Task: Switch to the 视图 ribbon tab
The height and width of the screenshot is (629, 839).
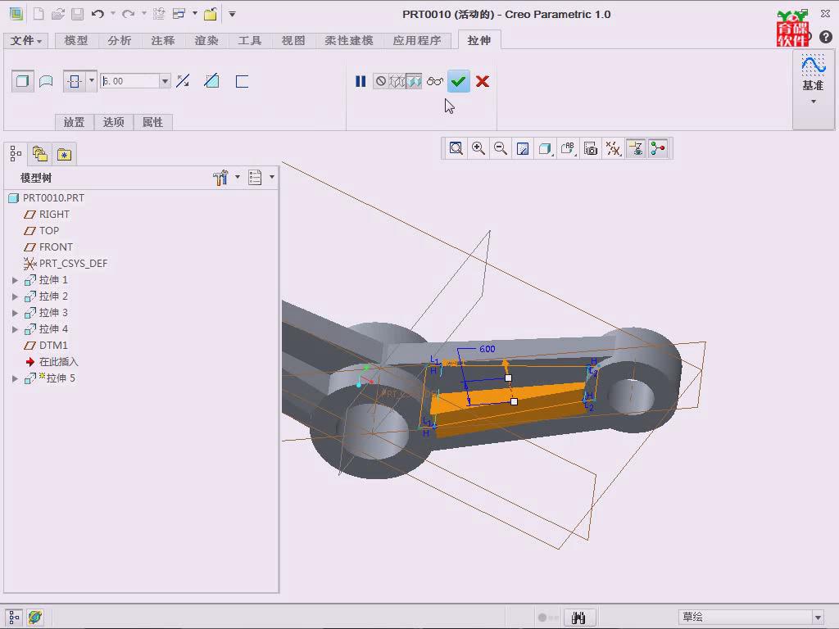Action: pyautogui.click(x=293, y=41)
